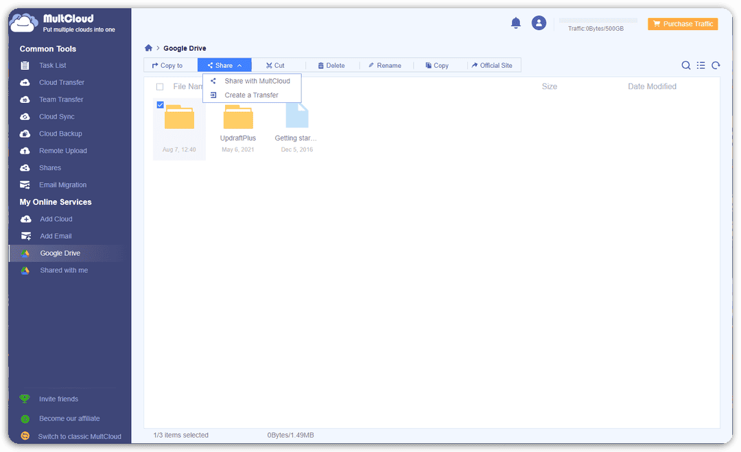Viewport: 741px width, 452px height.
Task: Select the UpdraftPlus folder
Action: coord(238,129)
